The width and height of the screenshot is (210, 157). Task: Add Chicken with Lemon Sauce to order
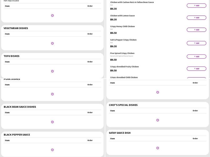point(196,18)
